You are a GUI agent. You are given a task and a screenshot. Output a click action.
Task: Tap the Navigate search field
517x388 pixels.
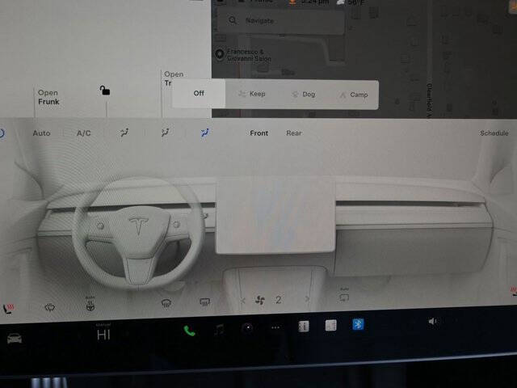[281, 21]
